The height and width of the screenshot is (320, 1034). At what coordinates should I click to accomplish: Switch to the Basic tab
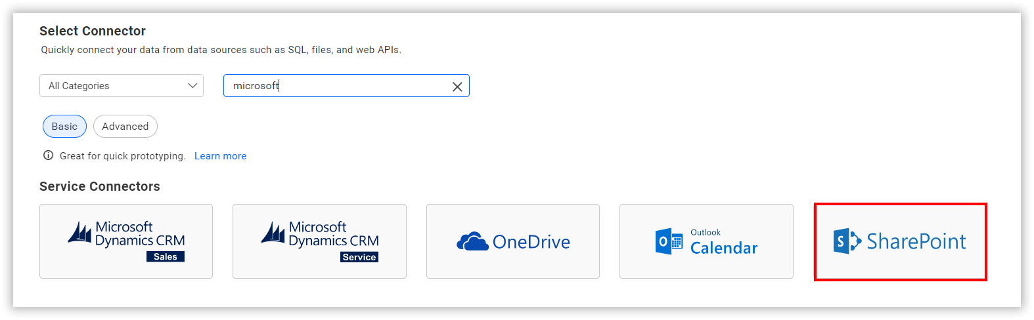coord(64,127)
